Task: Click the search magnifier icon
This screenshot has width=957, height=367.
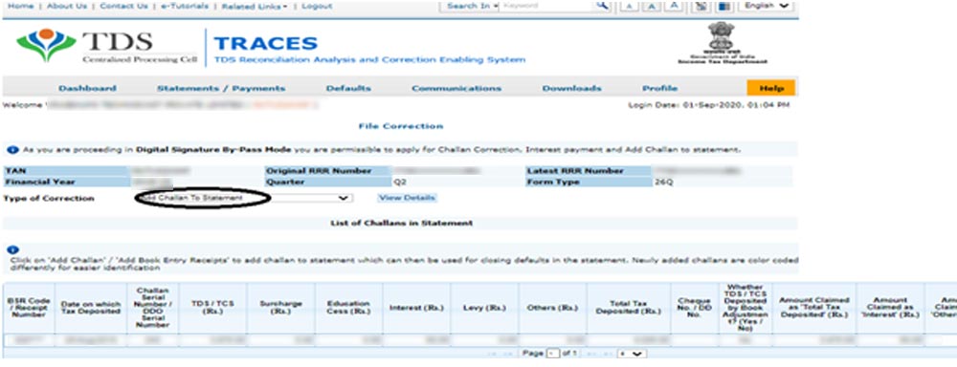Action: (602, 6)
